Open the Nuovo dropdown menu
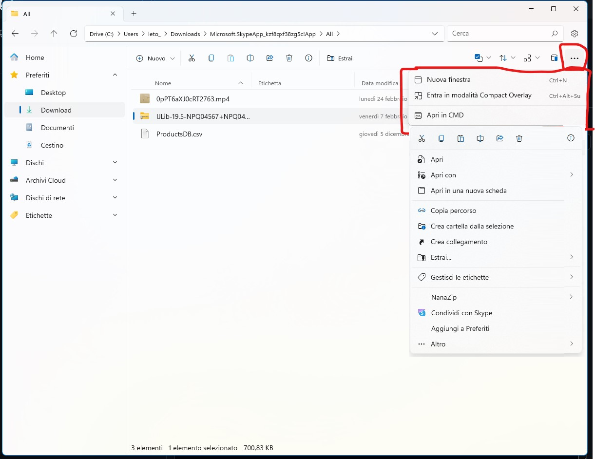Image resolution: width=595 pixels, height=459 pixels. tap(154, 58)
